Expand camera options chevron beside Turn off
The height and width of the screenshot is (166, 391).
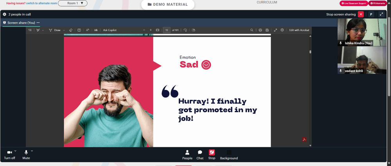coord(15,151)
